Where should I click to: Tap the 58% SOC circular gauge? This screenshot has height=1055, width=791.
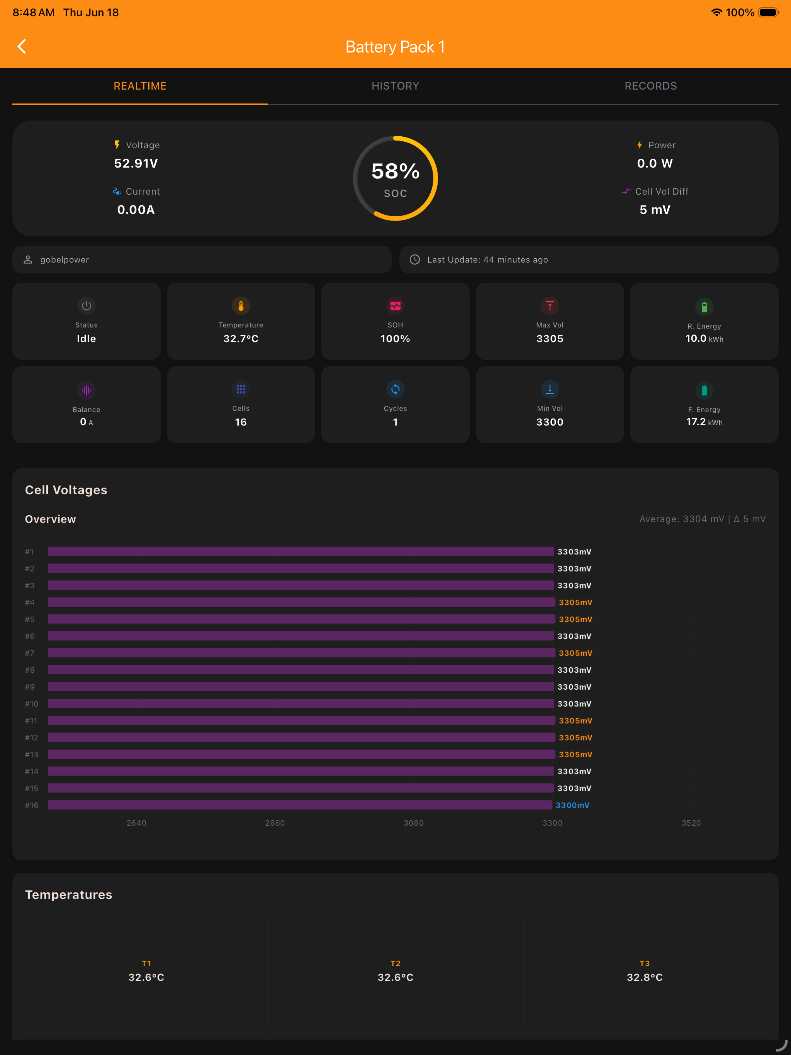[395, 178]
